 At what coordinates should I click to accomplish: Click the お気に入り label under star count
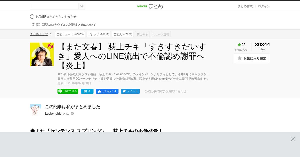pyautogui.click(x=241, y=50)
